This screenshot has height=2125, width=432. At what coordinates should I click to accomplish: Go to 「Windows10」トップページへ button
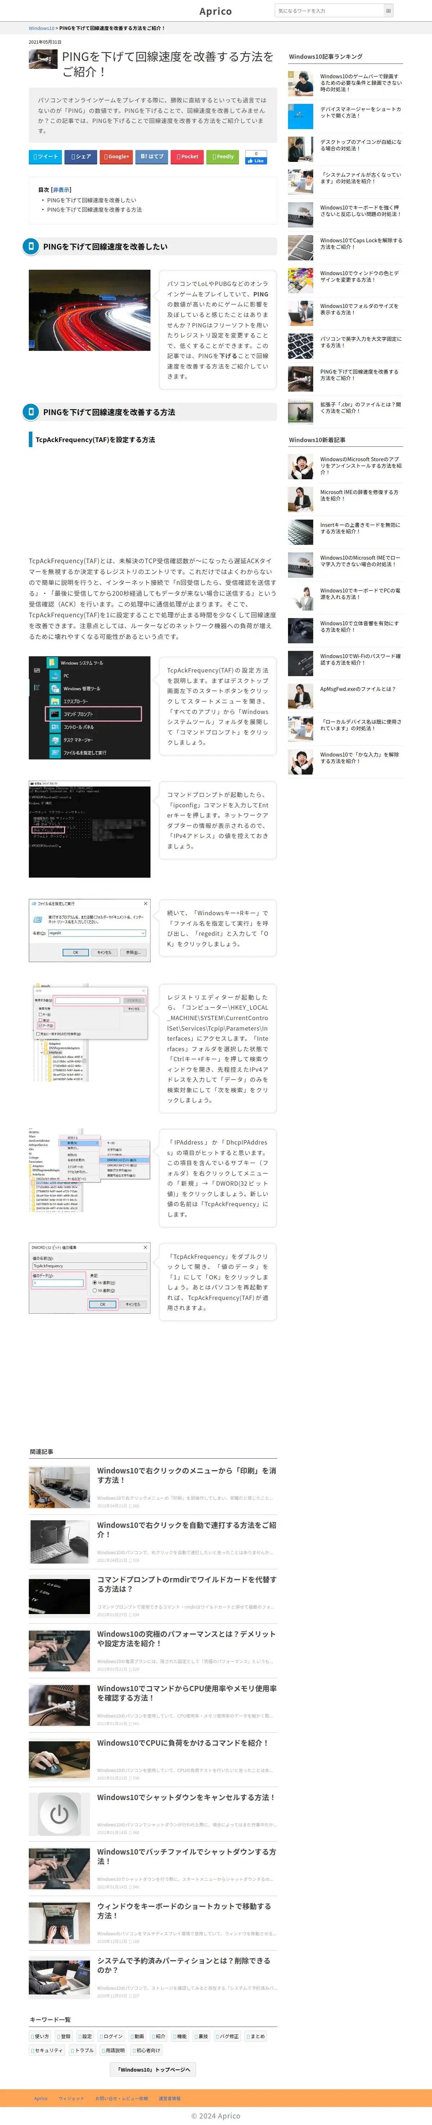click(x=153, y=2069)
